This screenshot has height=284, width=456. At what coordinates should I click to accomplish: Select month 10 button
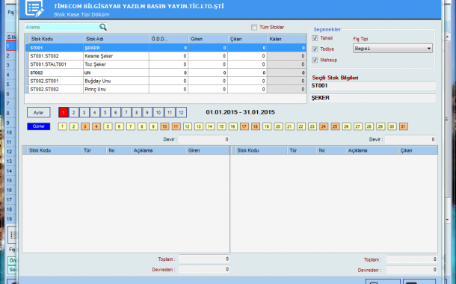click(x=158, y=113)
